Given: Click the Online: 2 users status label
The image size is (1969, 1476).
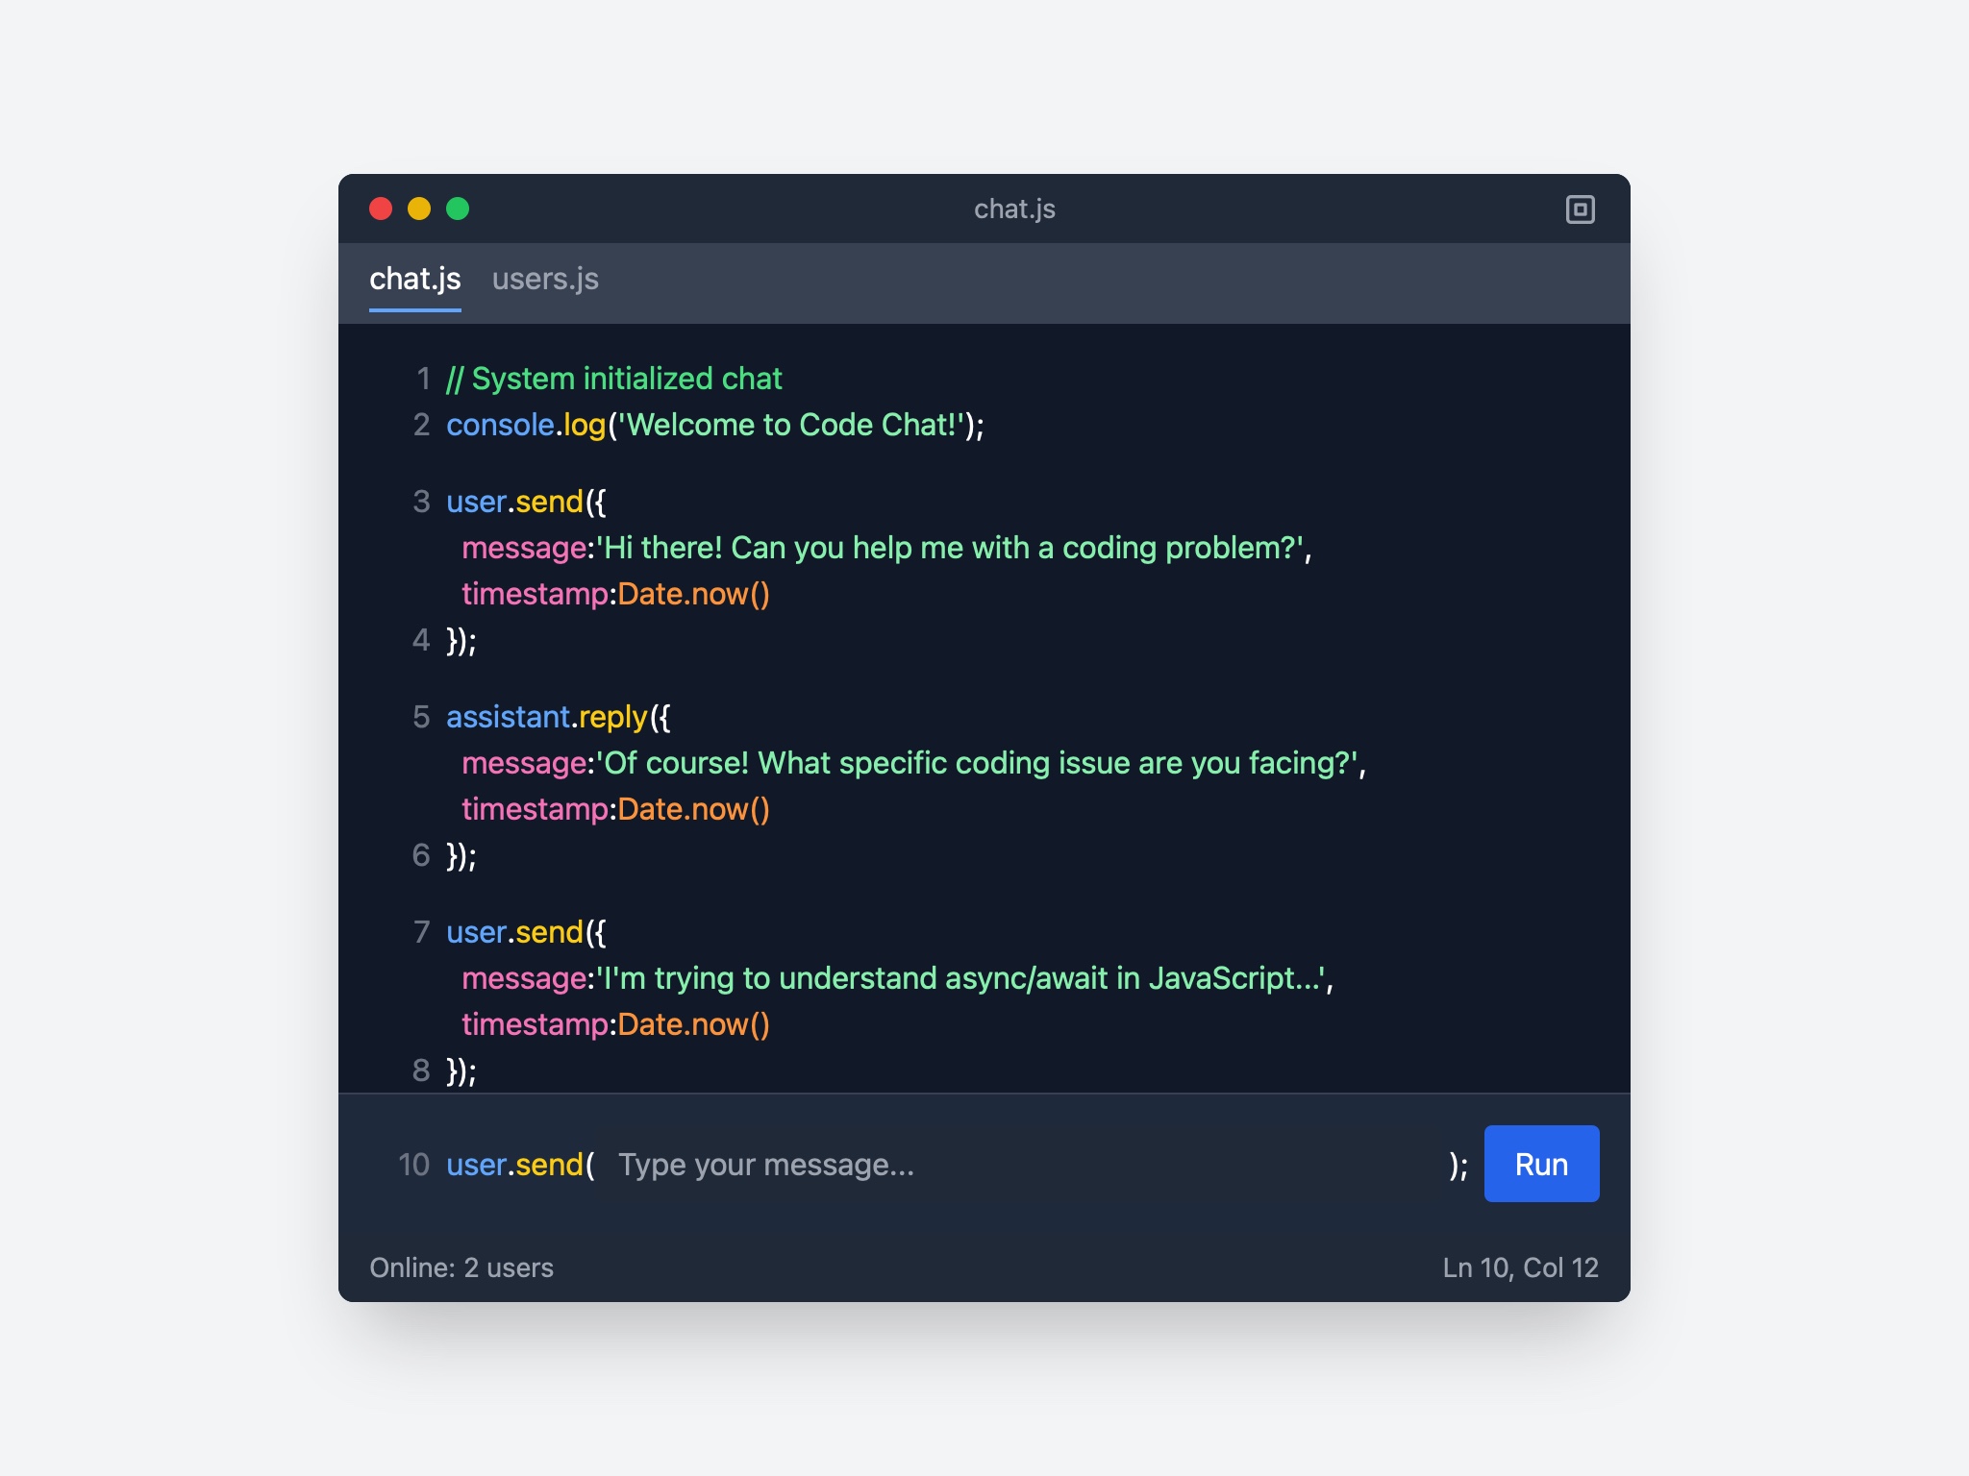Looking at the screenshot, I should coord(462,1268).
